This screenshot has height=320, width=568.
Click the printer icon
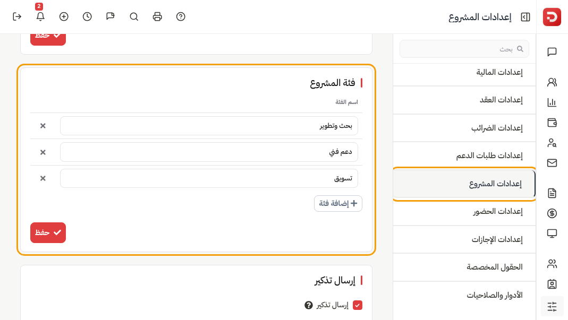(x=157, y=16)
